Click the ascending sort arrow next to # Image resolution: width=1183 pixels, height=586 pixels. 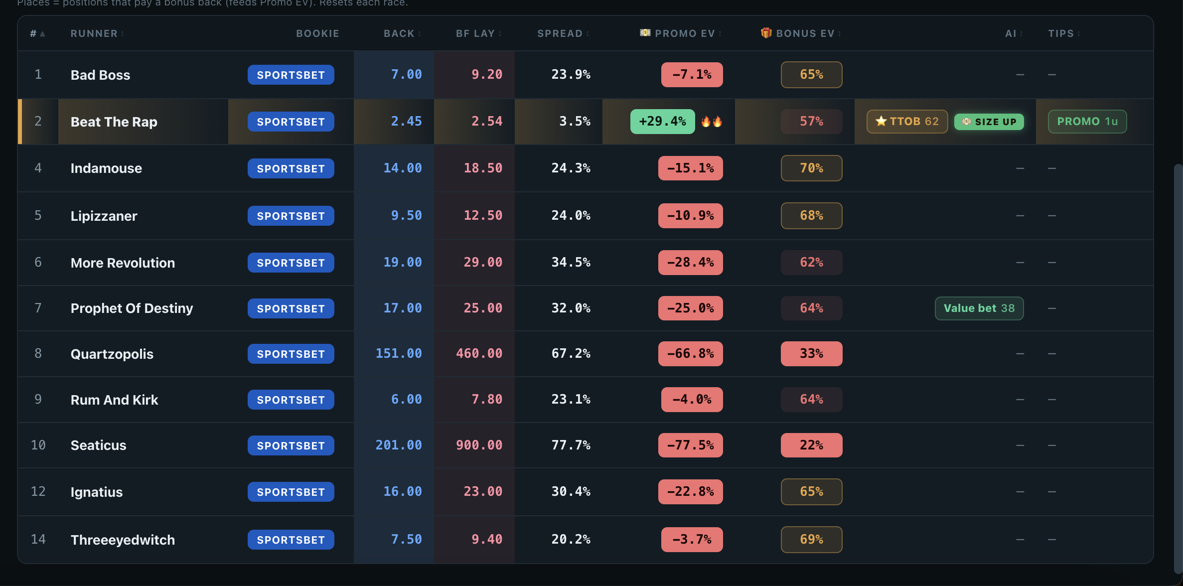42,33
